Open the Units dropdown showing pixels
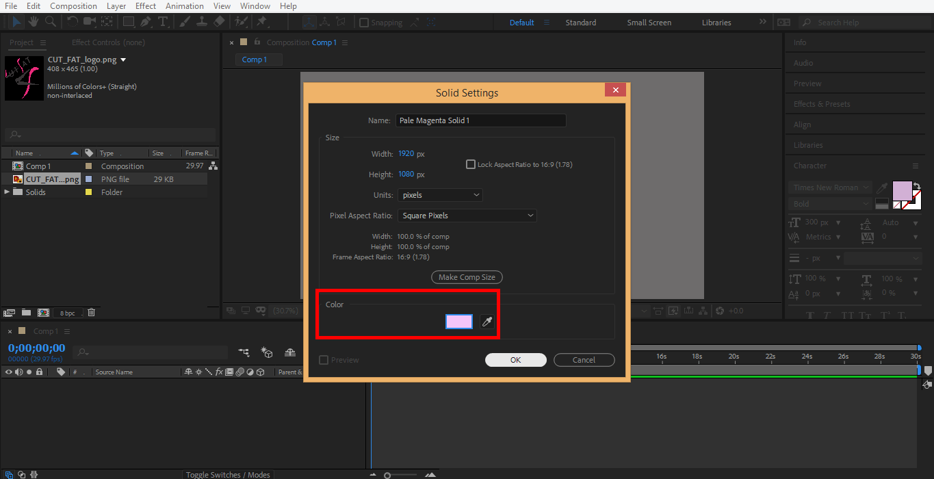 (441, 195)
